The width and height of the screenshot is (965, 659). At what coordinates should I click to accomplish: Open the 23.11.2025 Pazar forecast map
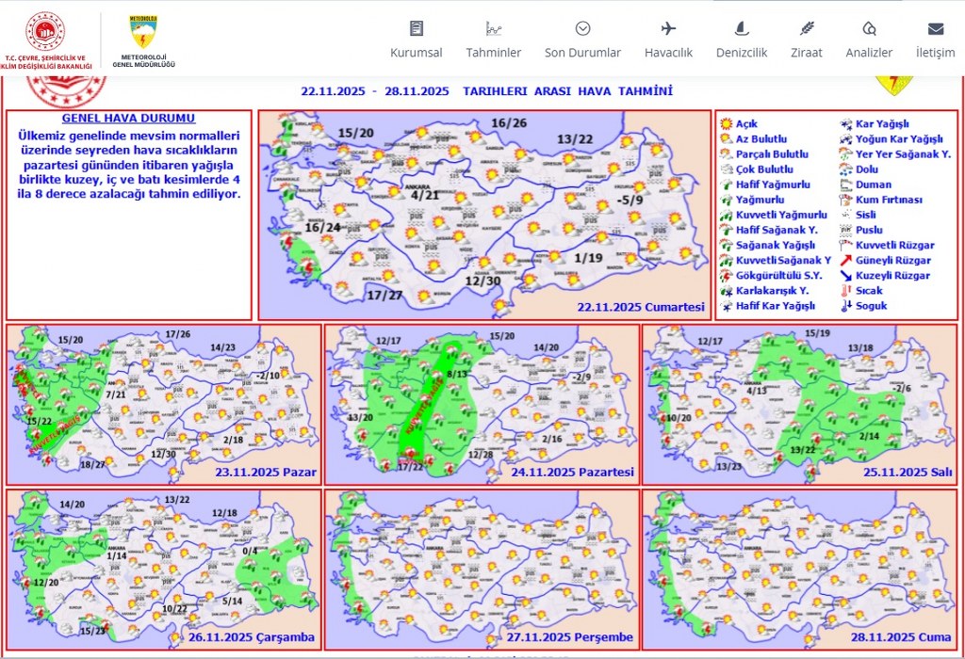click(x=163, y=404)
